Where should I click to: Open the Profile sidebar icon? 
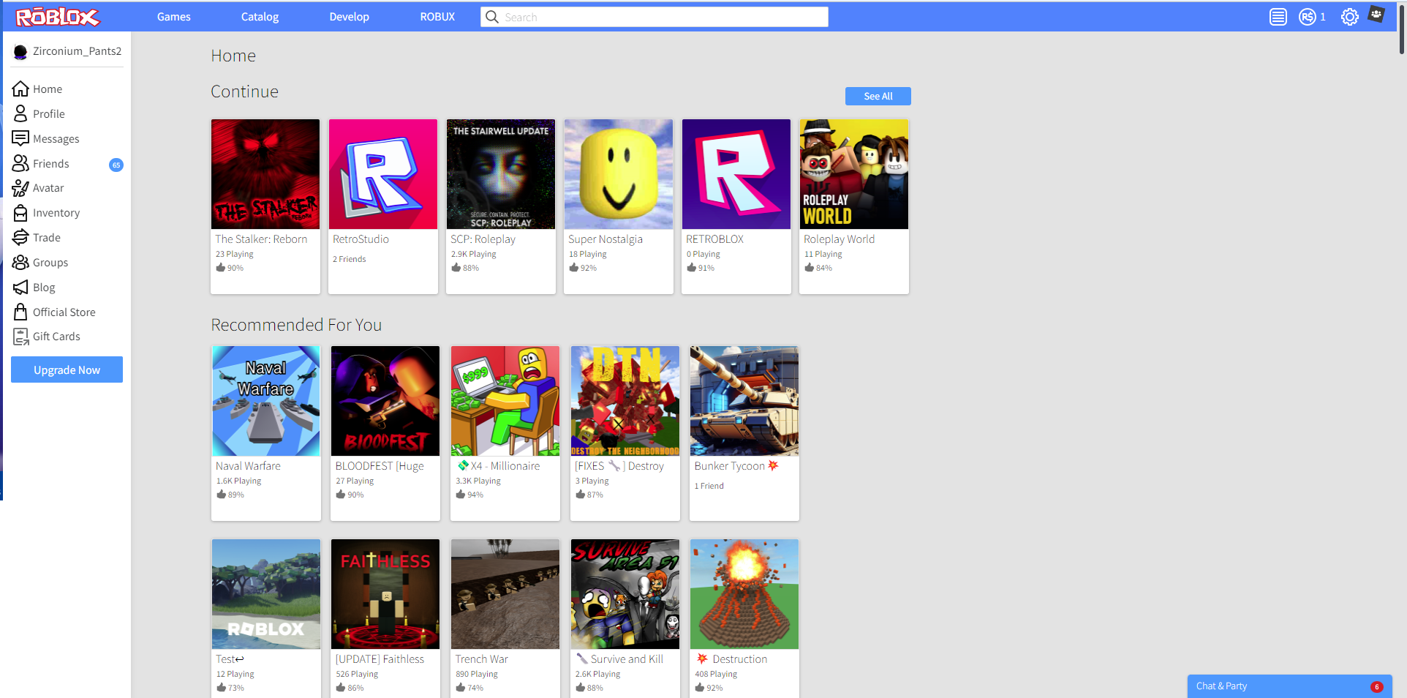[x=20, y=113]
